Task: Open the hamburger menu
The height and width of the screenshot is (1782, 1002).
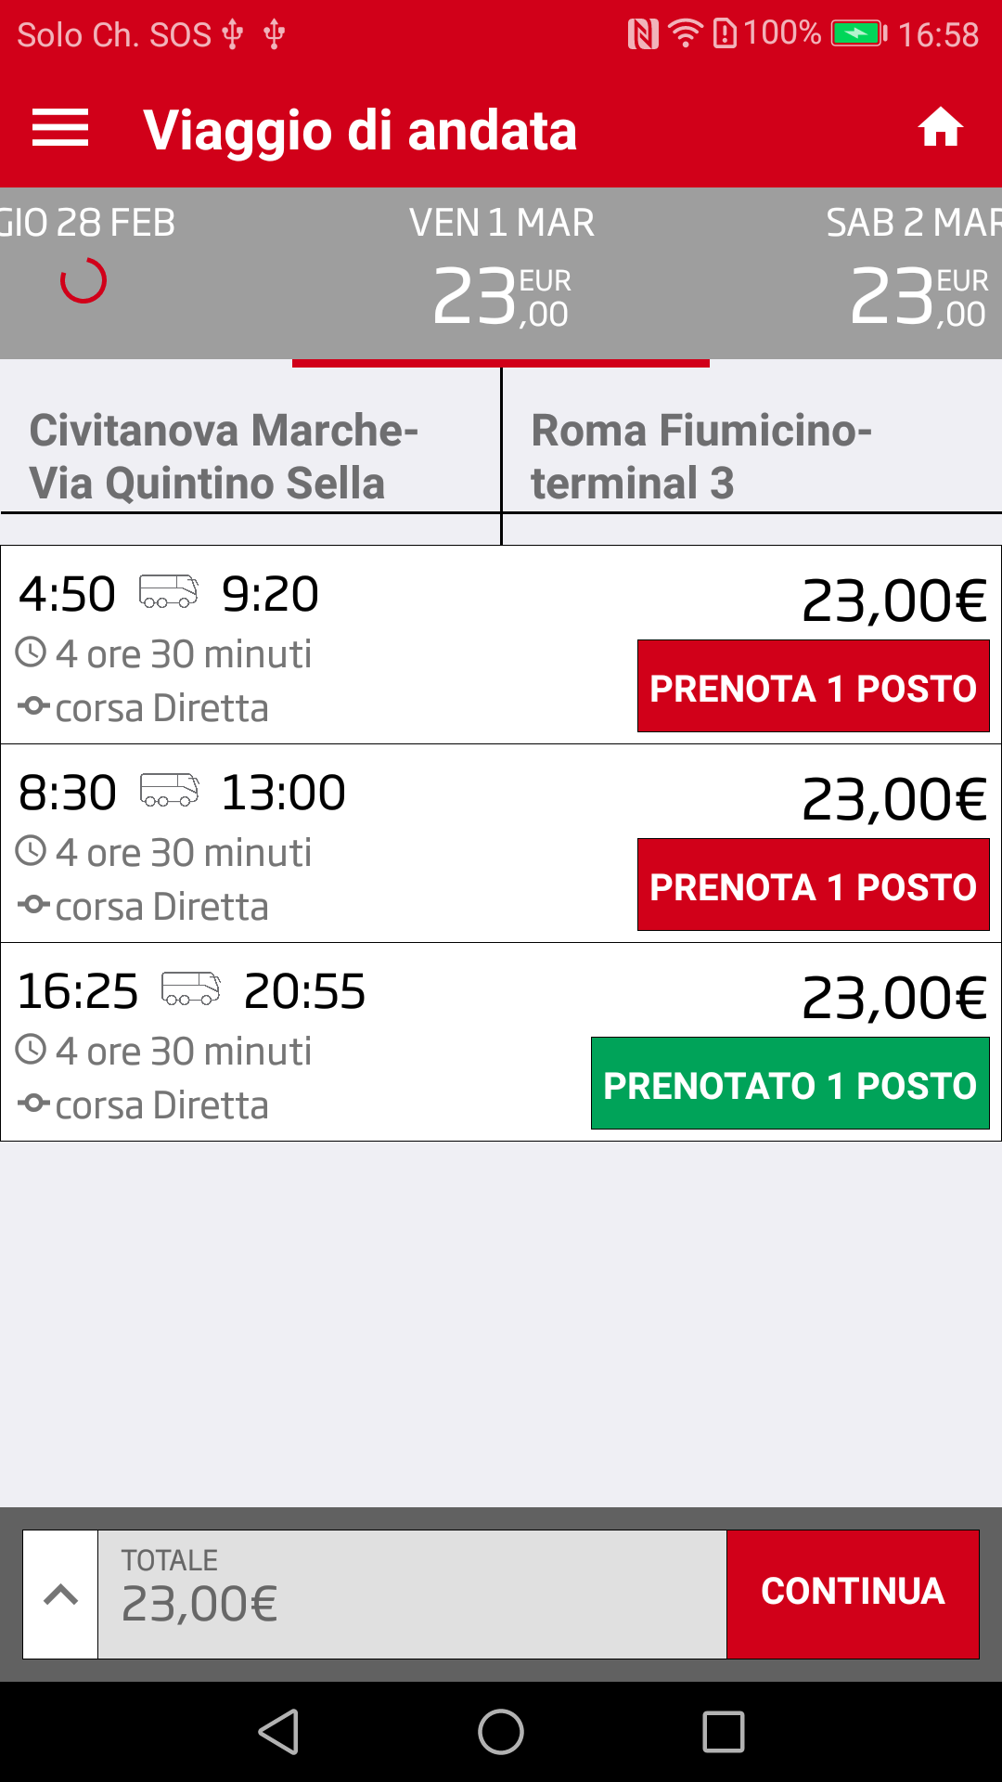Action: click(x=60, y=128)
